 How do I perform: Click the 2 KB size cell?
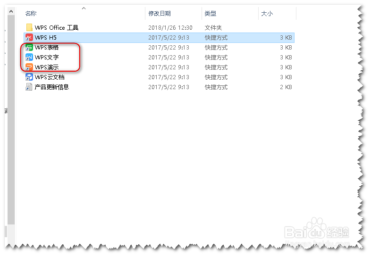click(x=286, y=87)
